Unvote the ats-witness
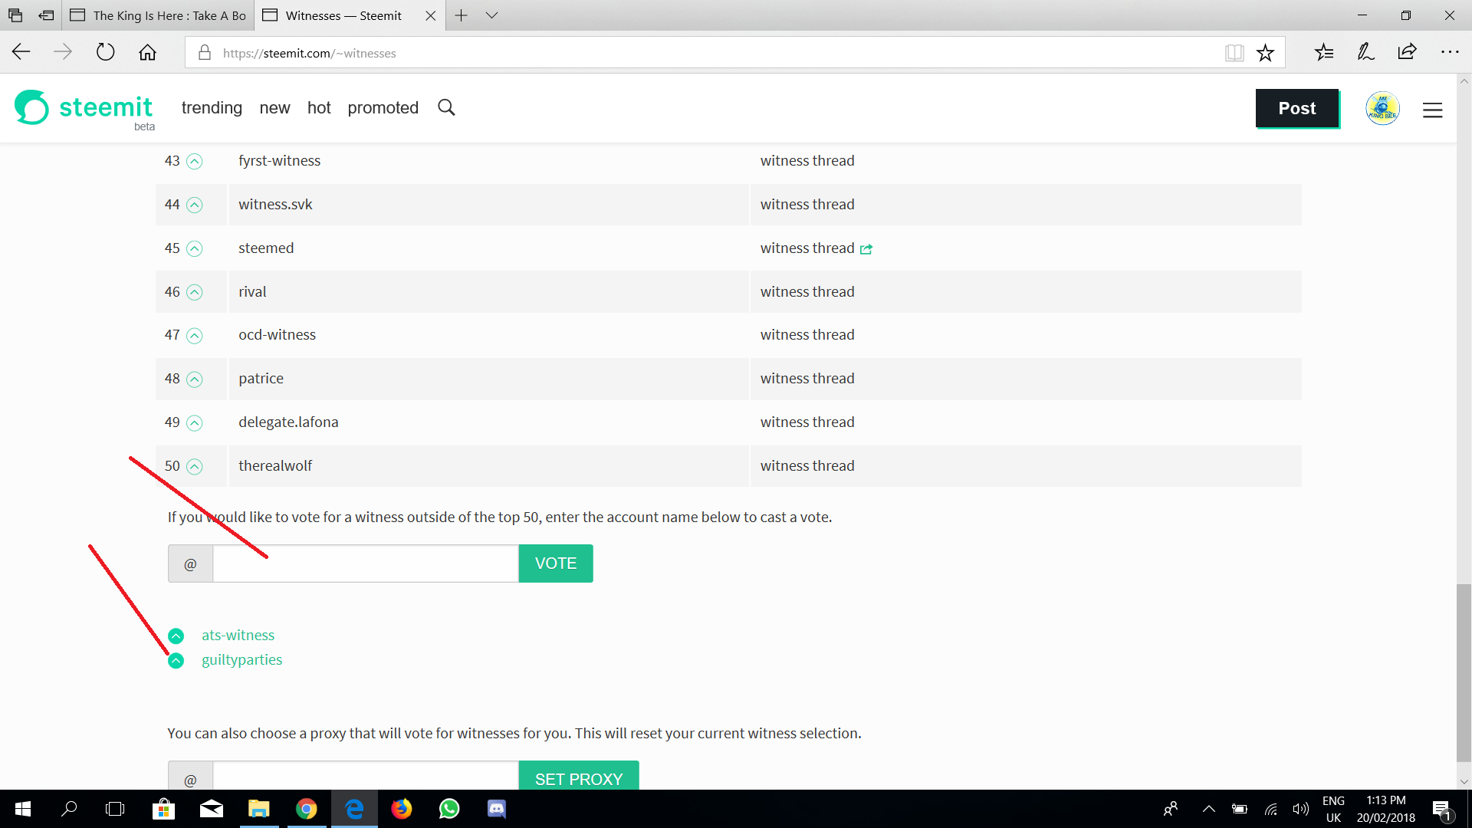The width and height of the screenshot is (1472, 828). (176, 636)
